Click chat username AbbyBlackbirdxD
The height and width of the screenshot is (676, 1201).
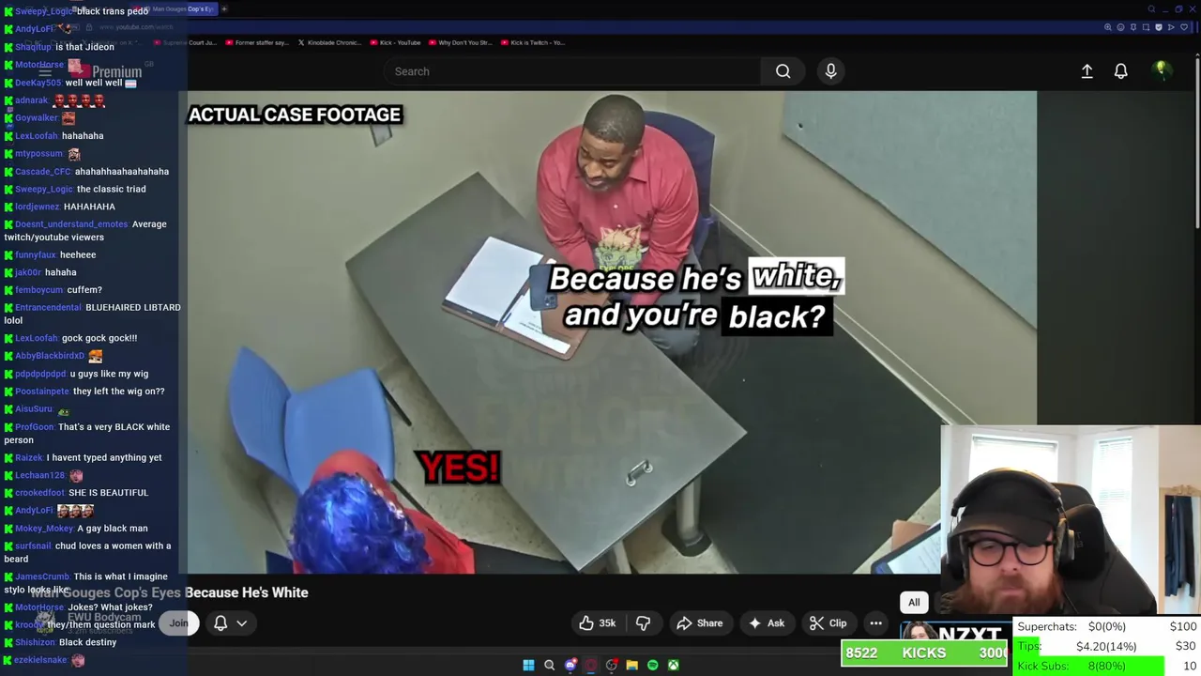tap(50, 356)
